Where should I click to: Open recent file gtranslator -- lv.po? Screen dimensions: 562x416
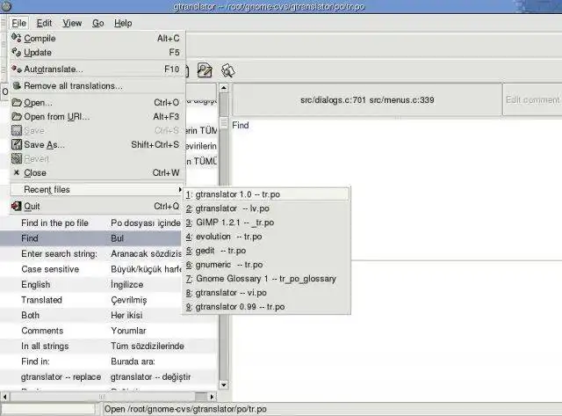267,208
